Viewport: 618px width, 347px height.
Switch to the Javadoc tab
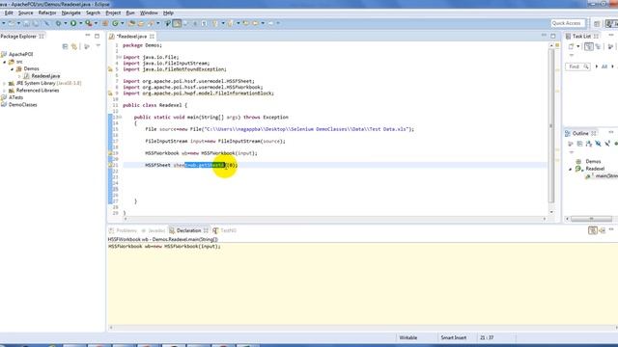click(x=154, y=230)
